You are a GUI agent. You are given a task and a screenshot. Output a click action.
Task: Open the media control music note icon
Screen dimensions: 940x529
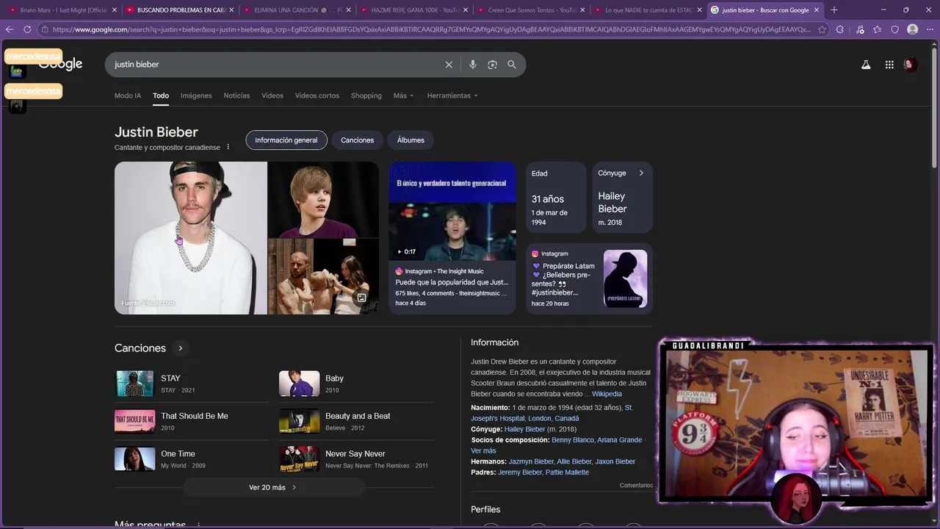[x=860, y=29]
